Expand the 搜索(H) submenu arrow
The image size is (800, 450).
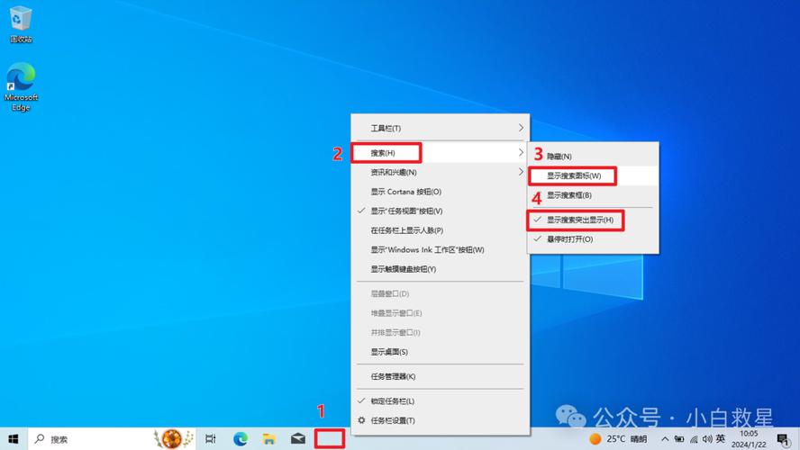tap(521, 152)
